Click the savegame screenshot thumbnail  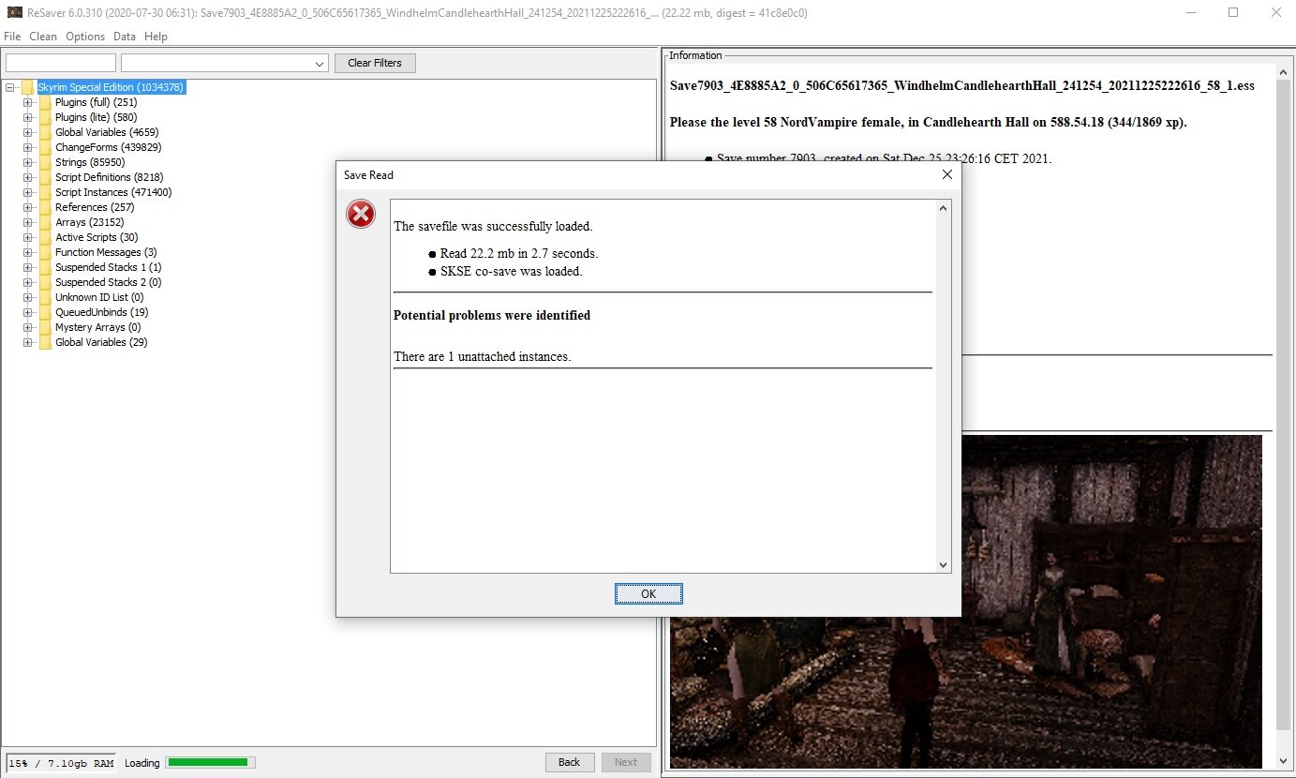[965, 601]
